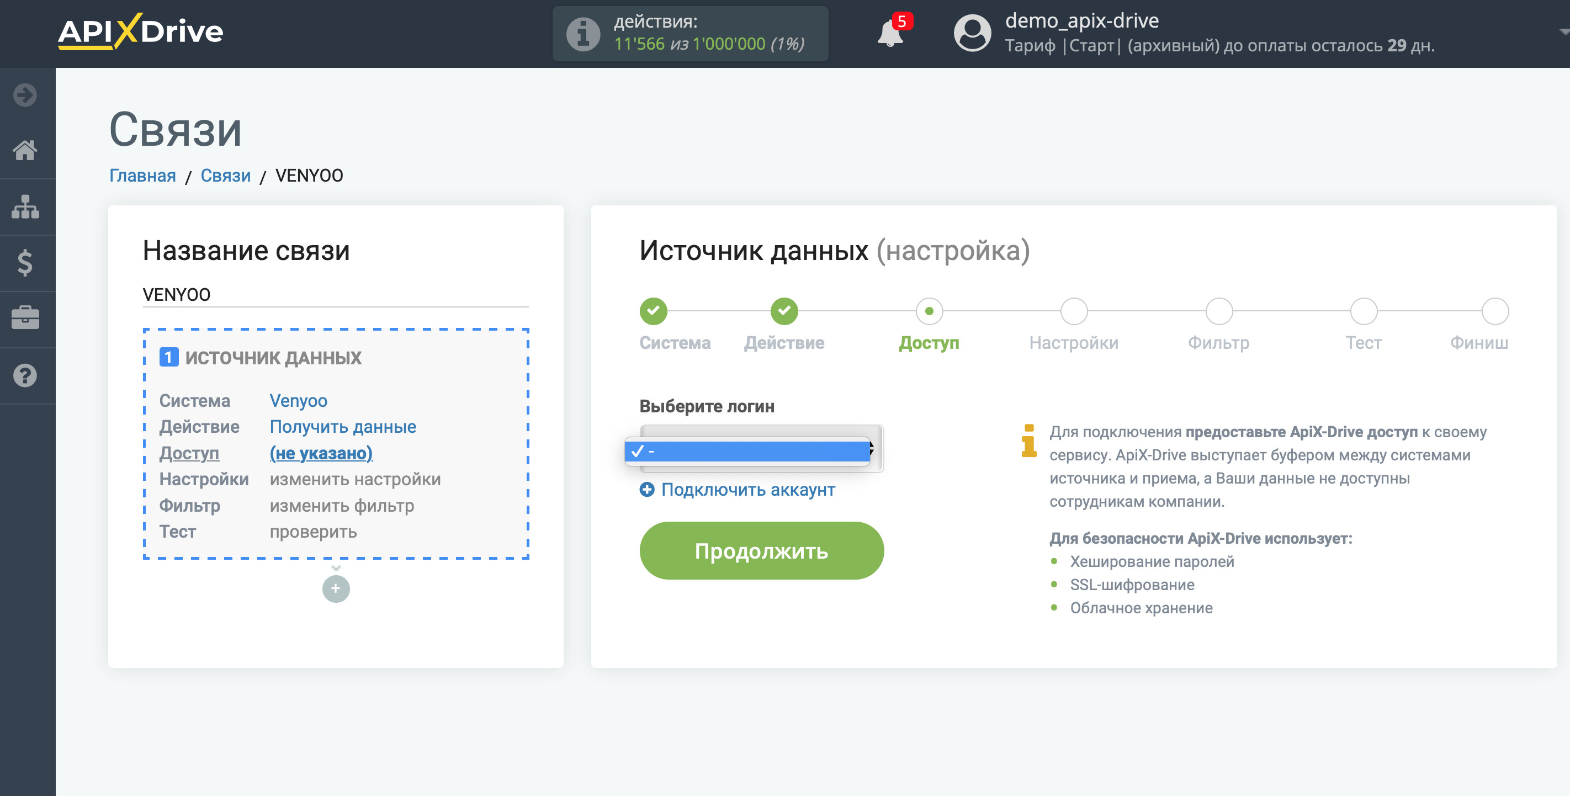Click Venyoo system link

299,400
